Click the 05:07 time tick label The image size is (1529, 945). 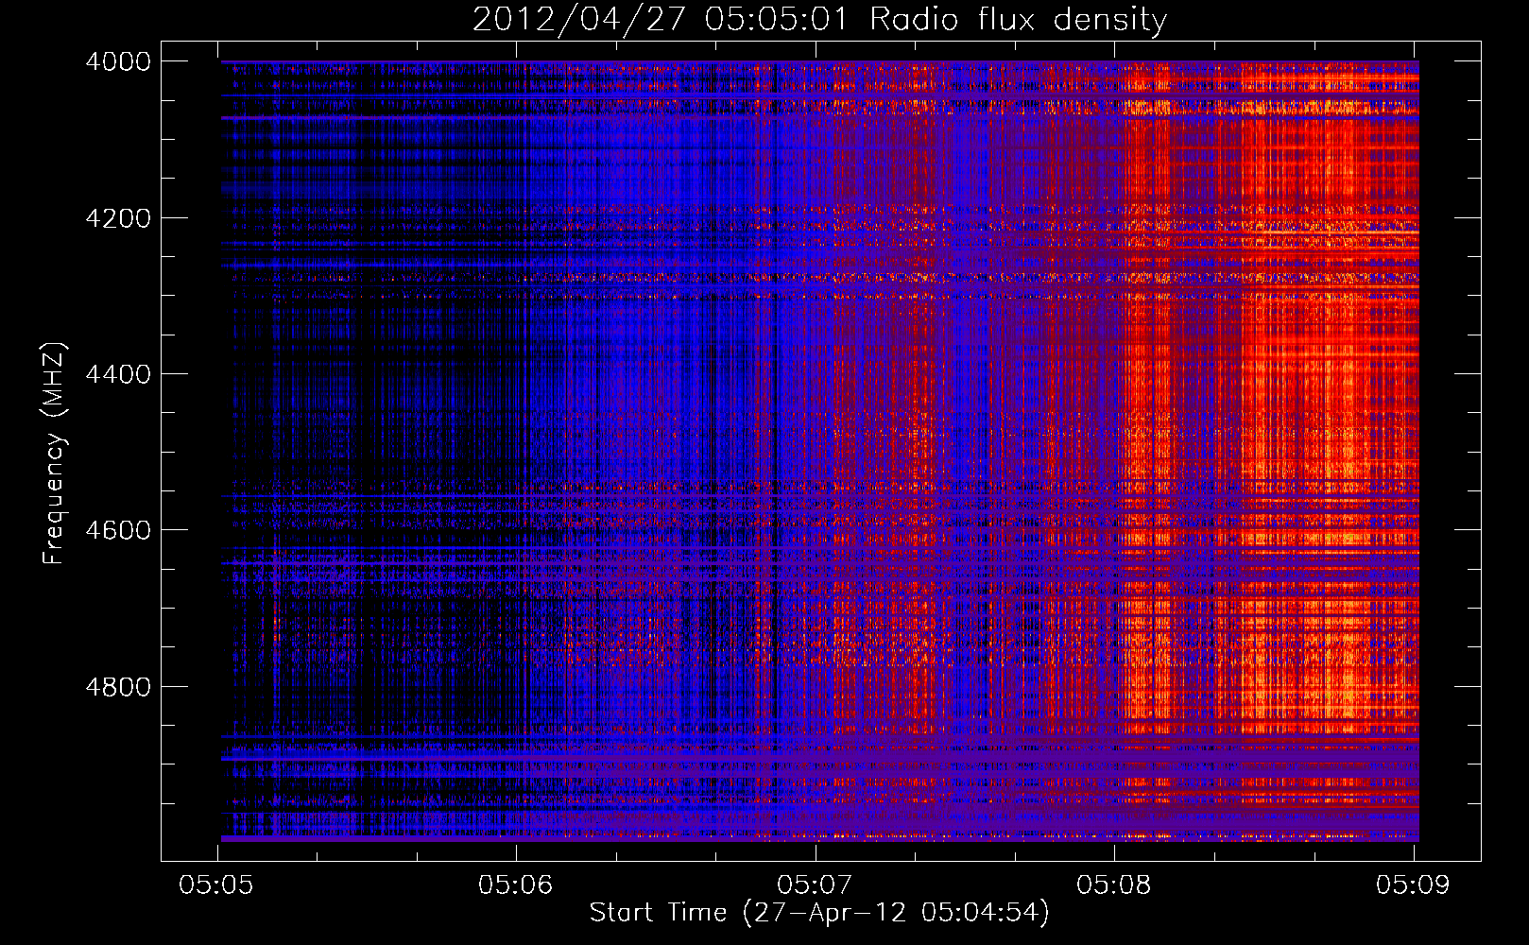click(x=815, y=885)
